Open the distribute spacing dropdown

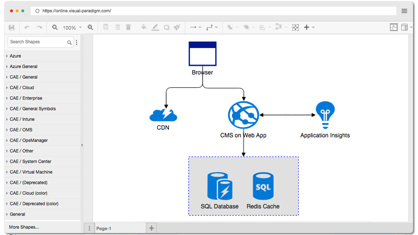tap(281, 27)
